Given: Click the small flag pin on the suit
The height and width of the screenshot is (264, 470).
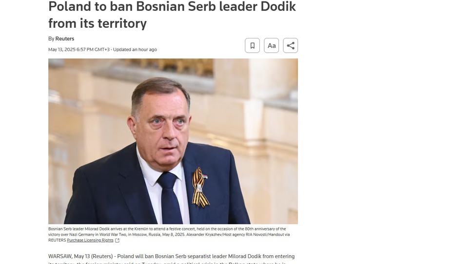Looking at the screenshot, I should point(205,177).
